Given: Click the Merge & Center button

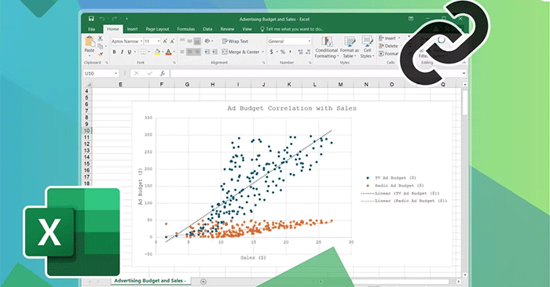Looking at the screenshot, I should point(240,52).
